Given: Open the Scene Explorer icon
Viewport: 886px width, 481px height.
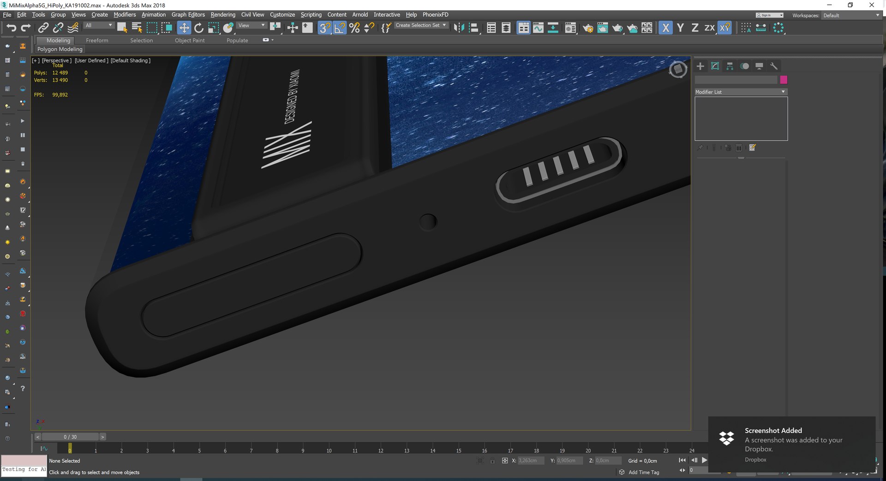Looking at the screenshot, I should 491,28.
